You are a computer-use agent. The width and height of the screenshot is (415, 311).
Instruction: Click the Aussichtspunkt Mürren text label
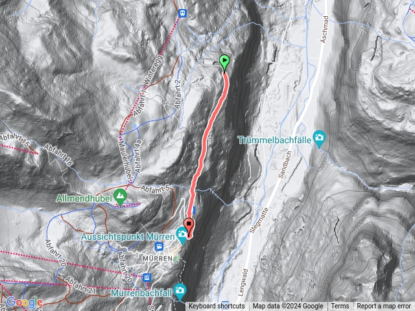[x=128, y=236]
